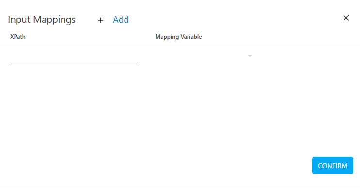This screenshot has height=188, width=360.
Task: Select the Input Mappings title text
Action: [42, 20]
